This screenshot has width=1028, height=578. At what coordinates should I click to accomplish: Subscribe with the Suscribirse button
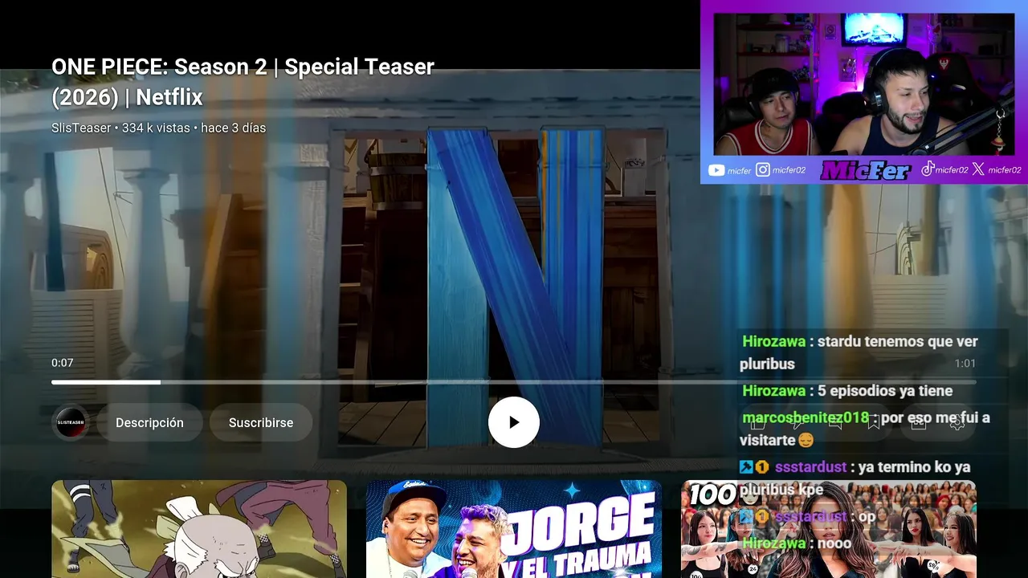(x=261, y=422)
